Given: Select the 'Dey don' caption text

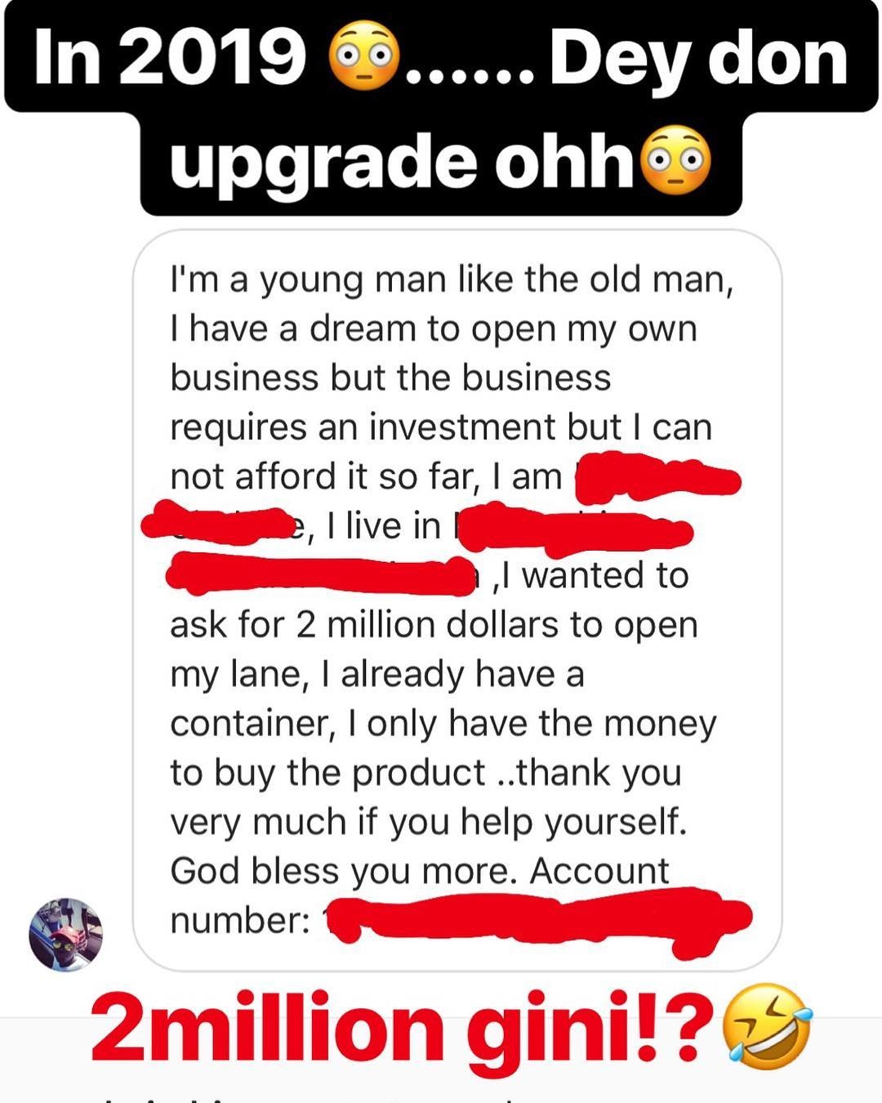Looking at the screenshot, I should [699, 59].
